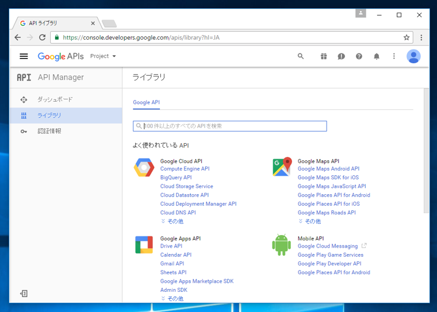Click the page vertical scrollbar
The image size is (437, 312).
point(426,151)
